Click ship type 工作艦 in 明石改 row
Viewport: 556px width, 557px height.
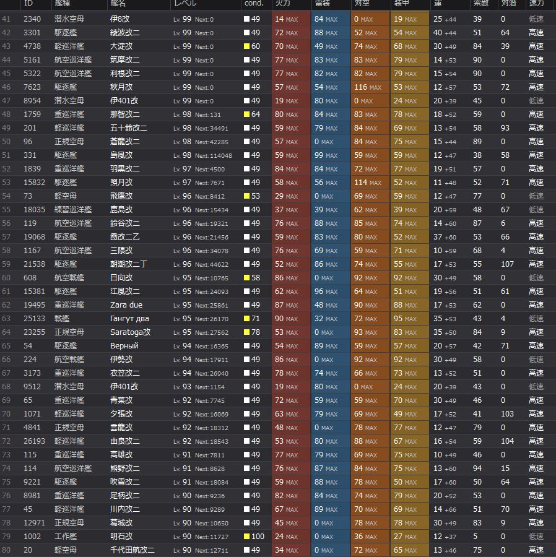[x=66, y=537]
